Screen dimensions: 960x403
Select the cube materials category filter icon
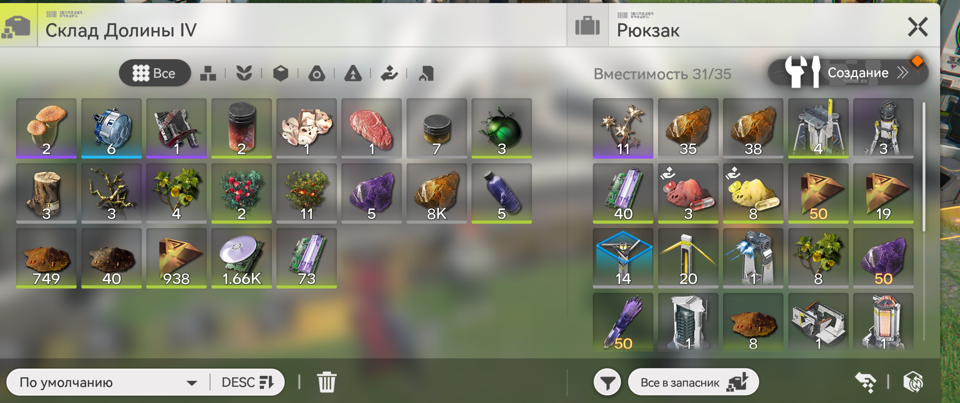tap(280, 73)
